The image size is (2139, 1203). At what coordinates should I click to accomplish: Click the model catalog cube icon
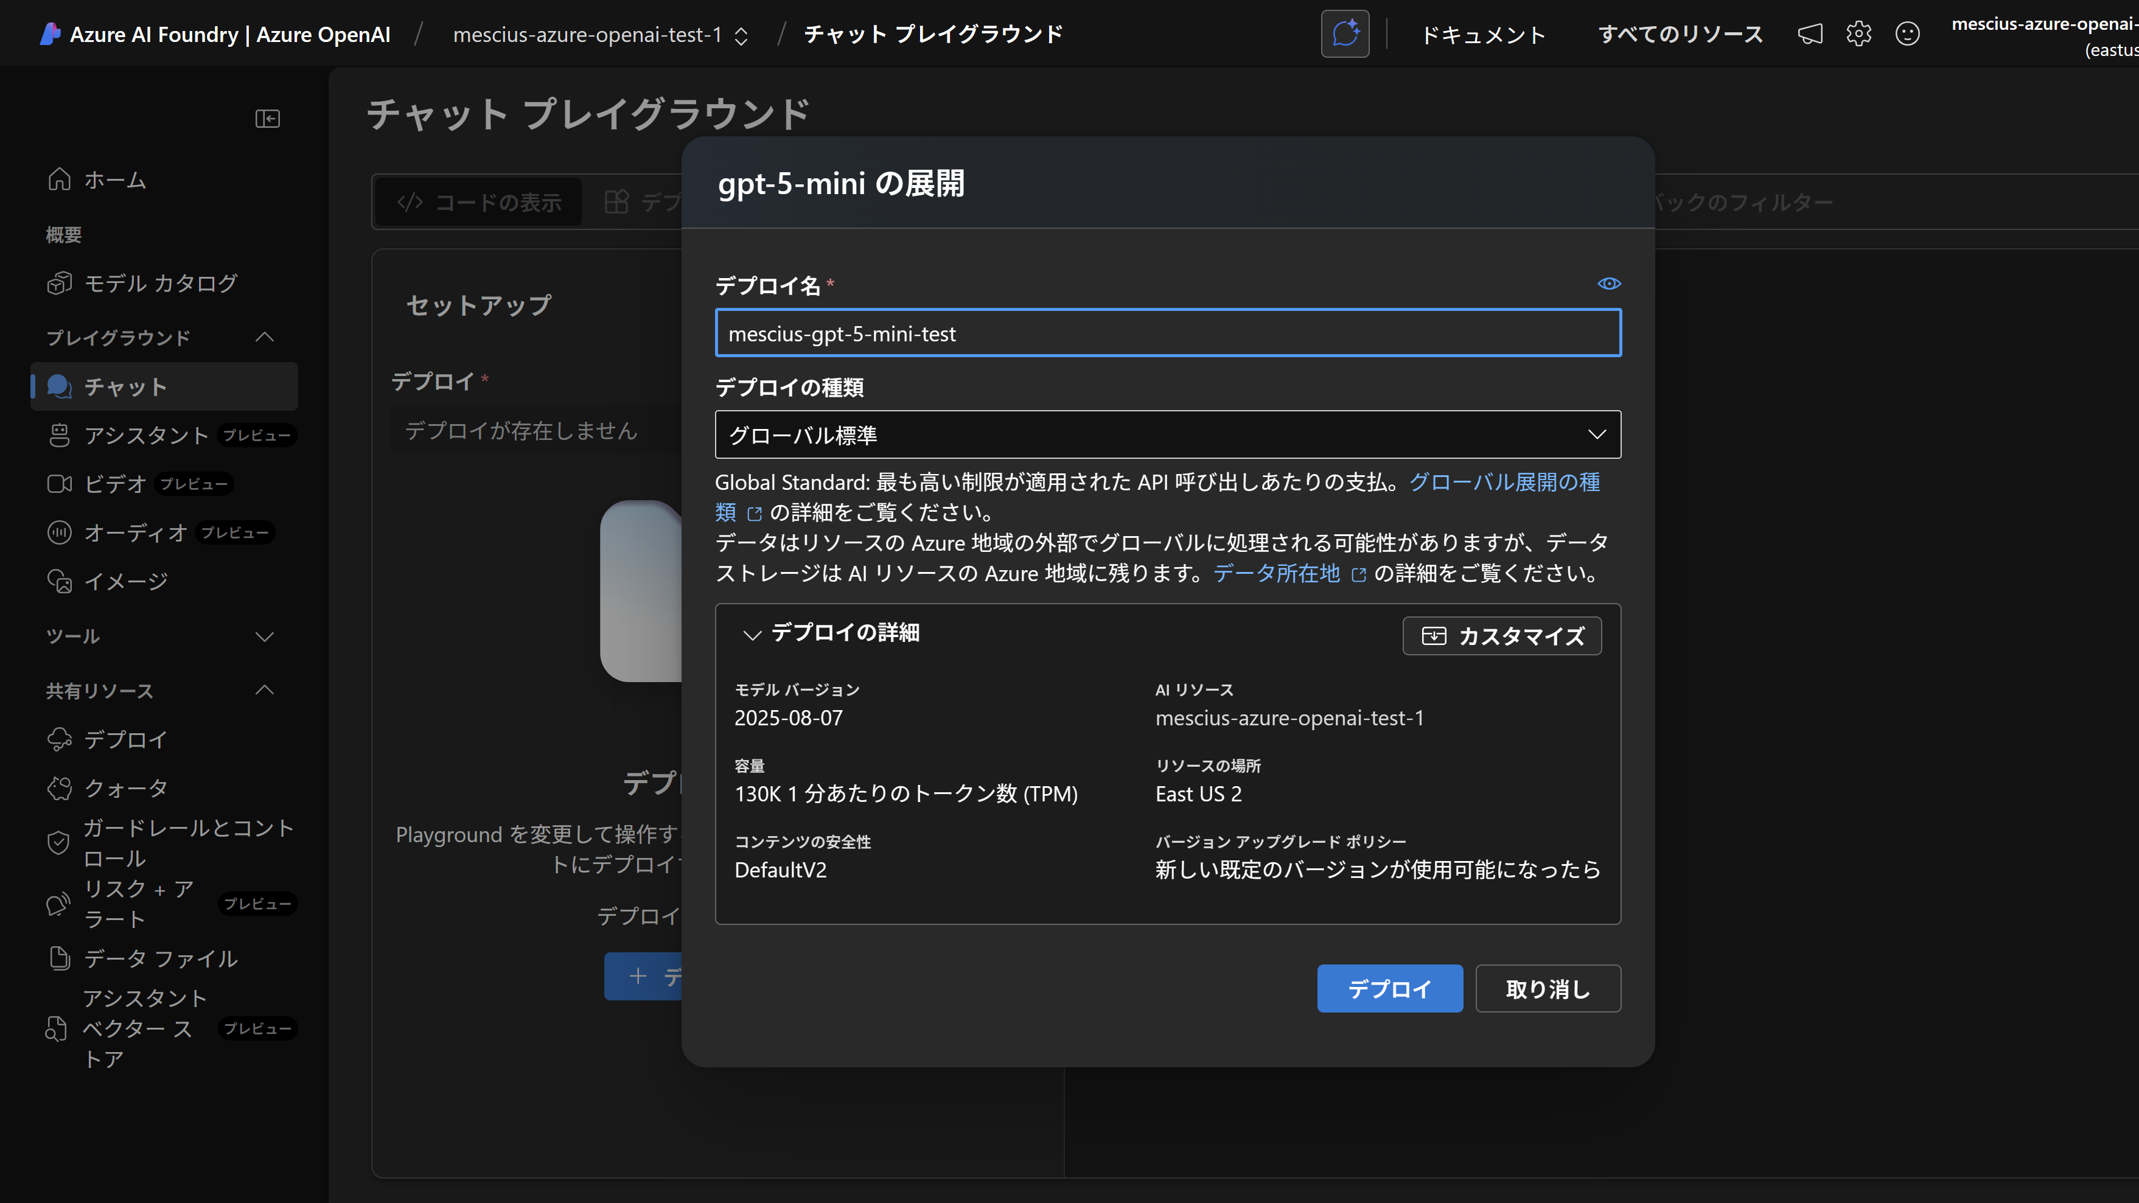[59, 283]
